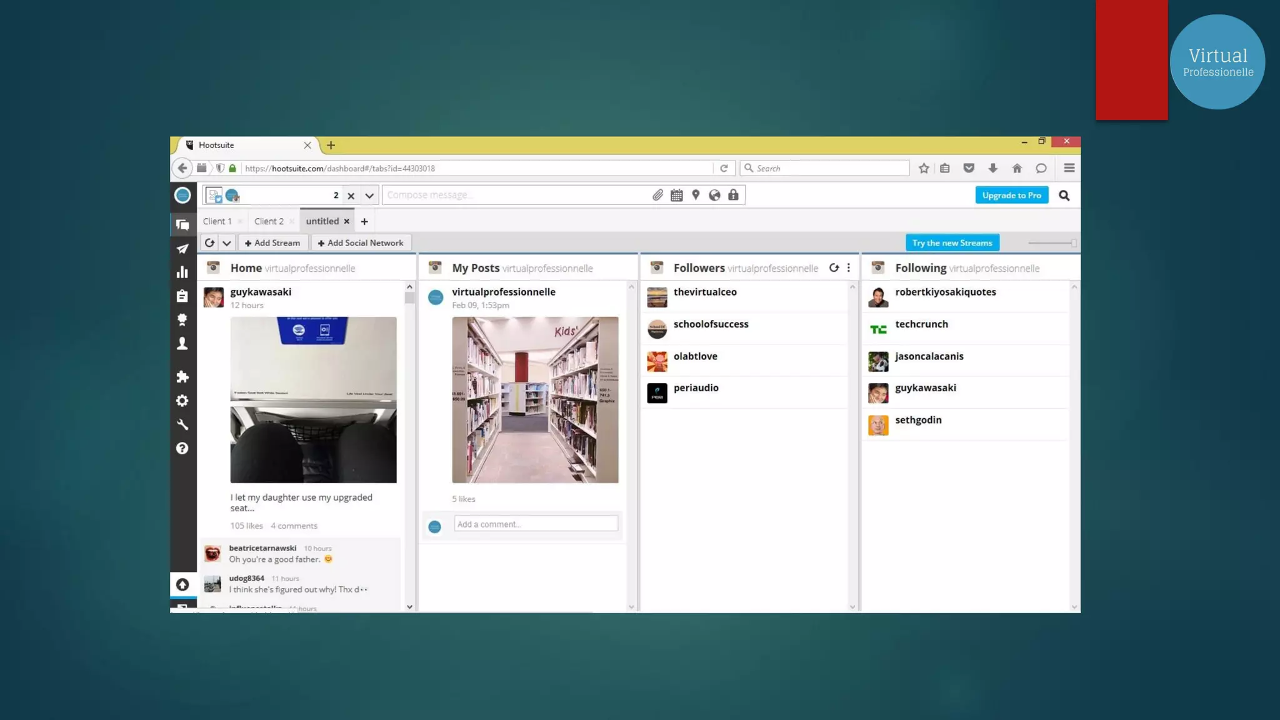Open Tools wrench icon in sidebar
The width and height of the screenshot is (1280, 720).
point(182,425)
